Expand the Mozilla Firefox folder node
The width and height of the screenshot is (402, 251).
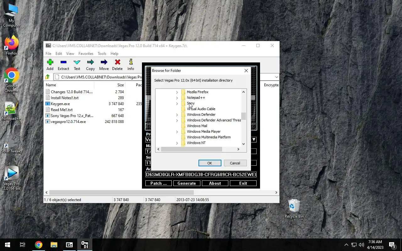(177, 92)
